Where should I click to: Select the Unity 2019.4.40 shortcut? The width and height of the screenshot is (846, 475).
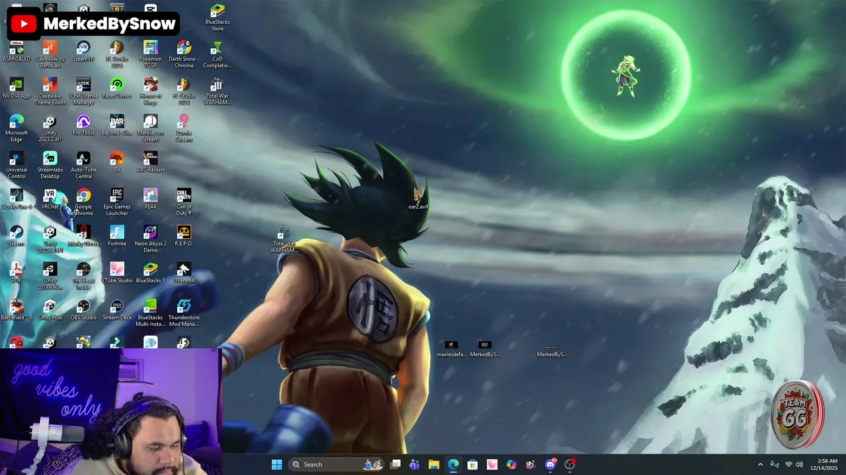pyautogui.click(x=50, y=276)
